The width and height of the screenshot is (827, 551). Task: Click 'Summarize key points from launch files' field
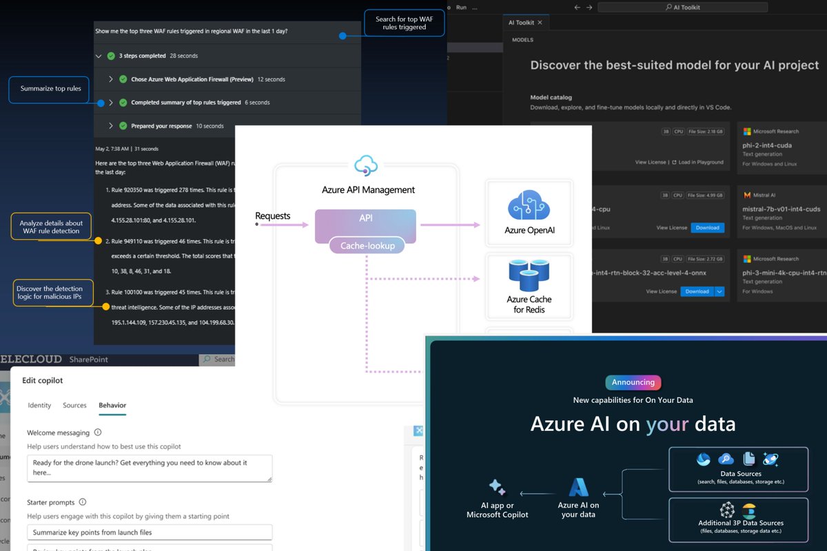[x=150, y=532]
